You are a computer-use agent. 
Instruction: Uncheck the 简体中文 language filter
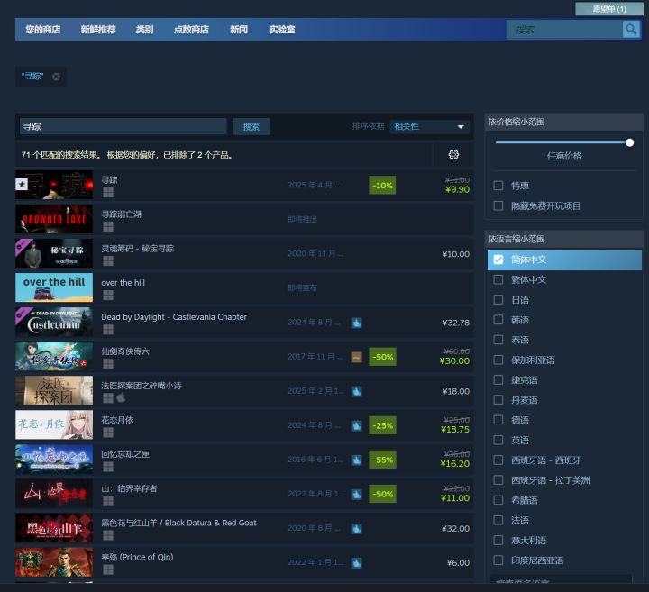click(x=498, y=260)
